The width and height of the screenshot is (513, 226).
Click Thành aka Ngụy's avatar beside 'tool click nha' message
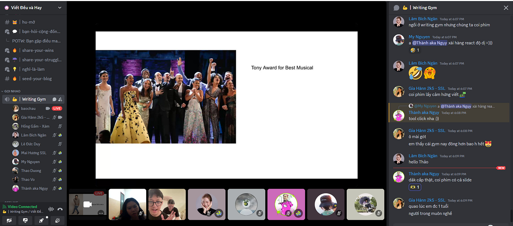(x=399, y=116)
